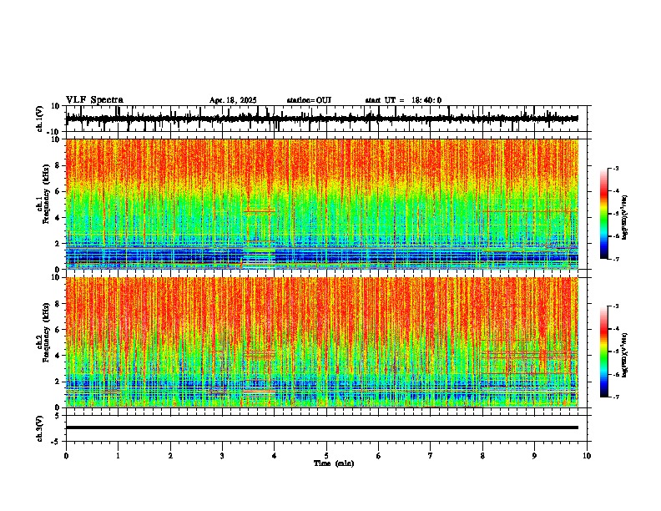Click time axis tick label "1"
Image resolution: width=661 pixels, height=511 pixels.
click(118, 456)
